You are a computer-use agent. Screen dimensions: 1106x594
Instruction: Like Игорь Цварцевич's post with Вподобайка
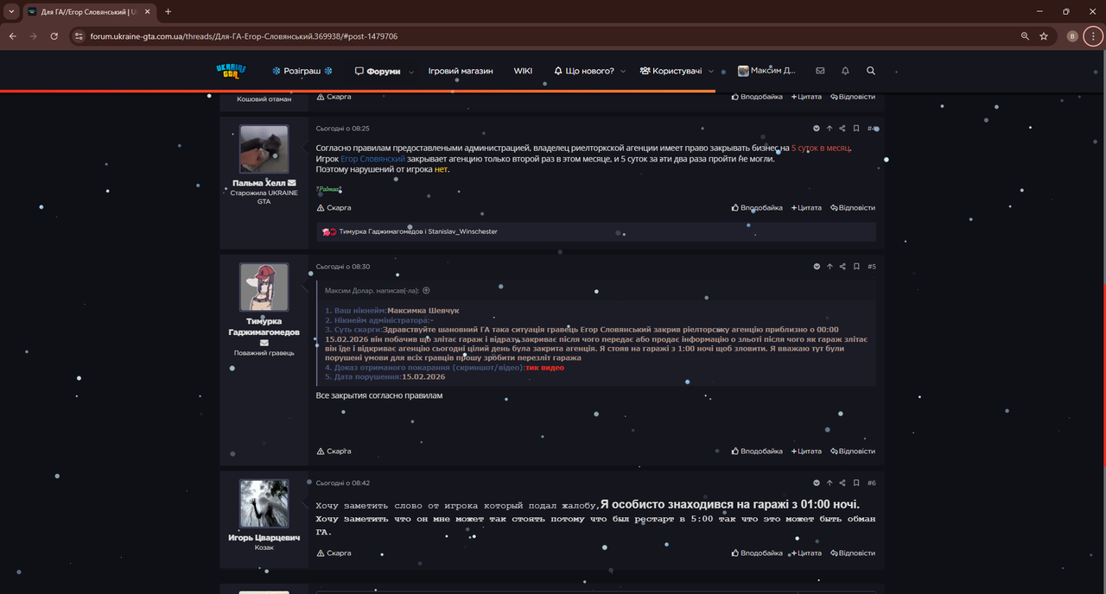(x=757, y=553)
